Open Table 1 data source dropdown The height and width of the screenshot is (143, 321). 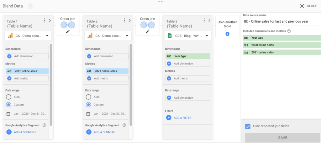point(28,36)
